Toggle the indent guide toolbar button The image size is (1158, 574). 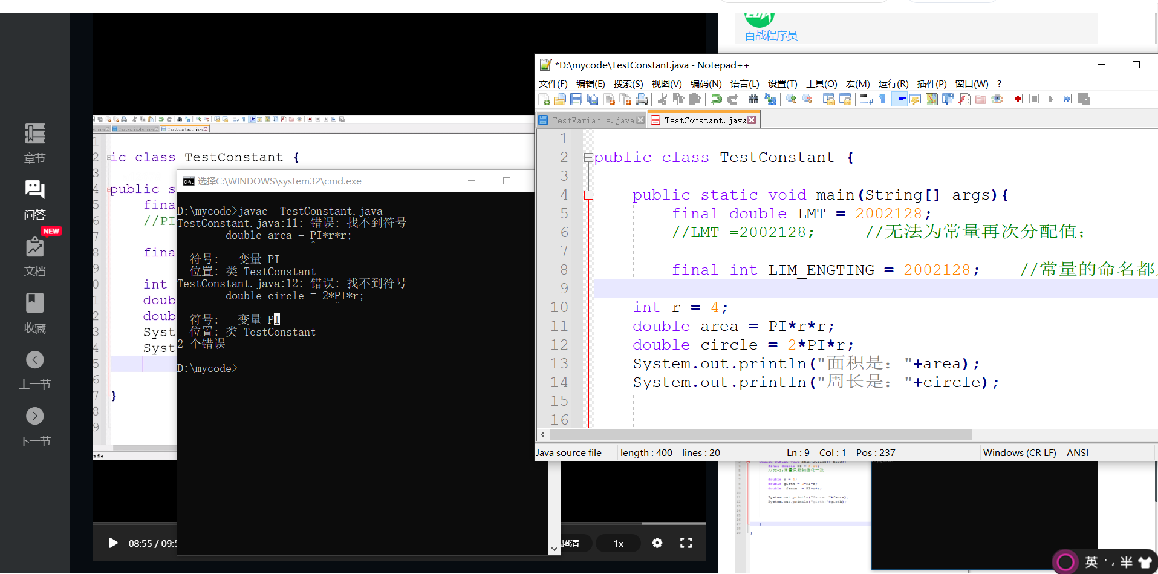point(899,99)
